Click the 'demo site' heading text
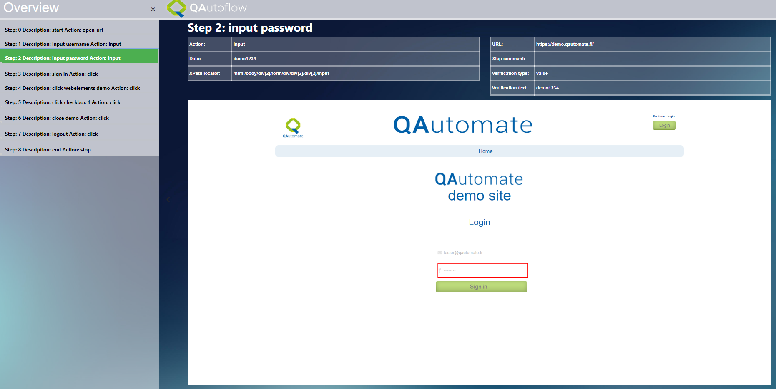Image resolution: width=776 pixels, height=389 pixels. [480, 196]
